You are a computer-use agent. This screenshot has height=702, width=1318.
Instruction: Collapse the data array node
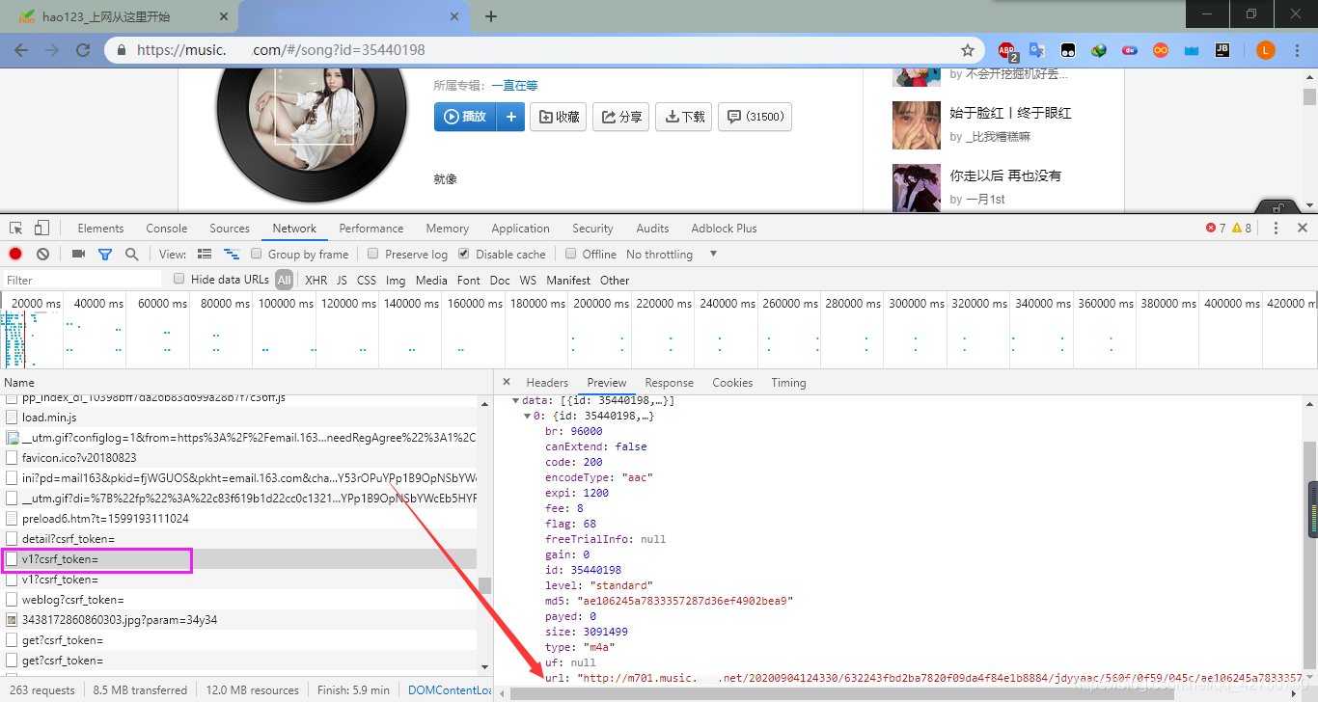pyautogui.click(x=516, y=400)
